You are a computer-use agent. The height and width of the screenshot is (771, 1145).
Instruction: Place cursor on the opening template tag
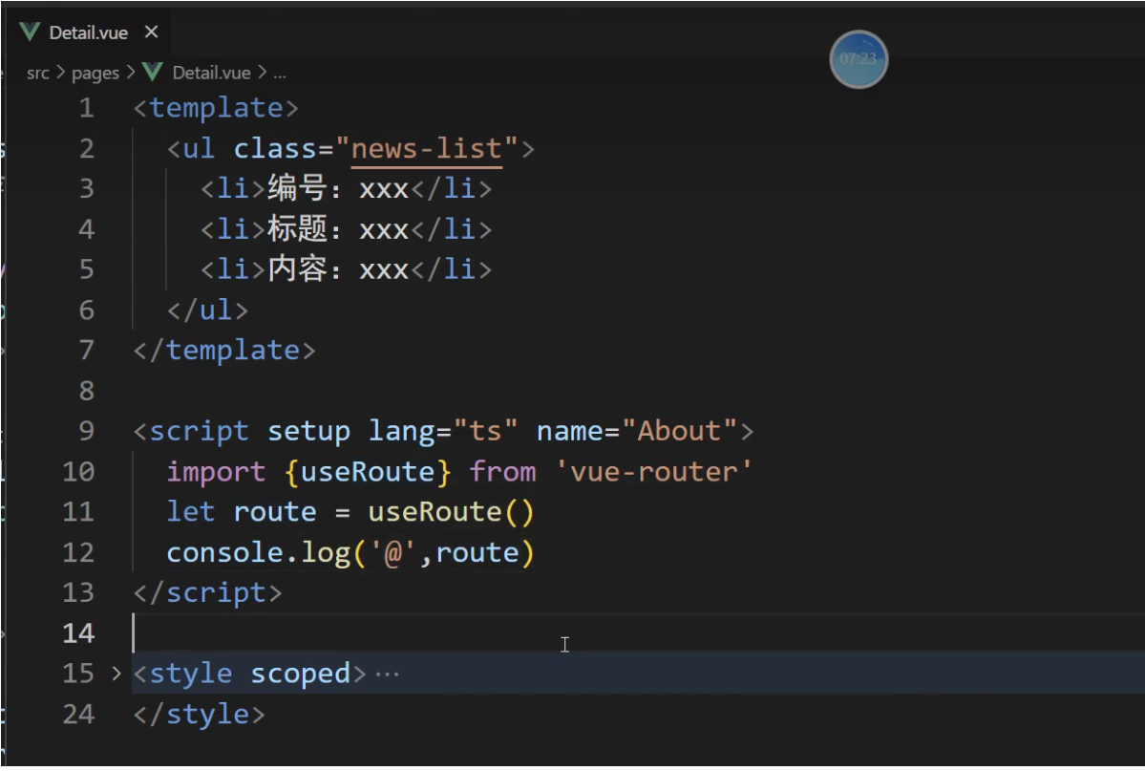tap(216, 108)
